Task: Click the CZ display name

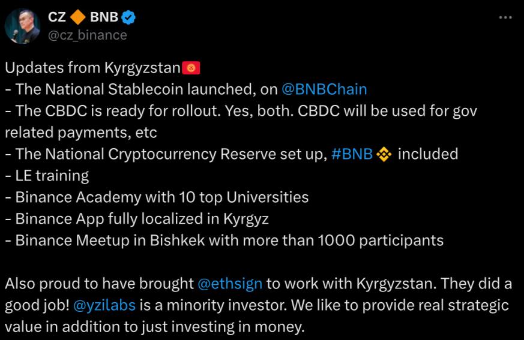Action: (x=57, y=17)
